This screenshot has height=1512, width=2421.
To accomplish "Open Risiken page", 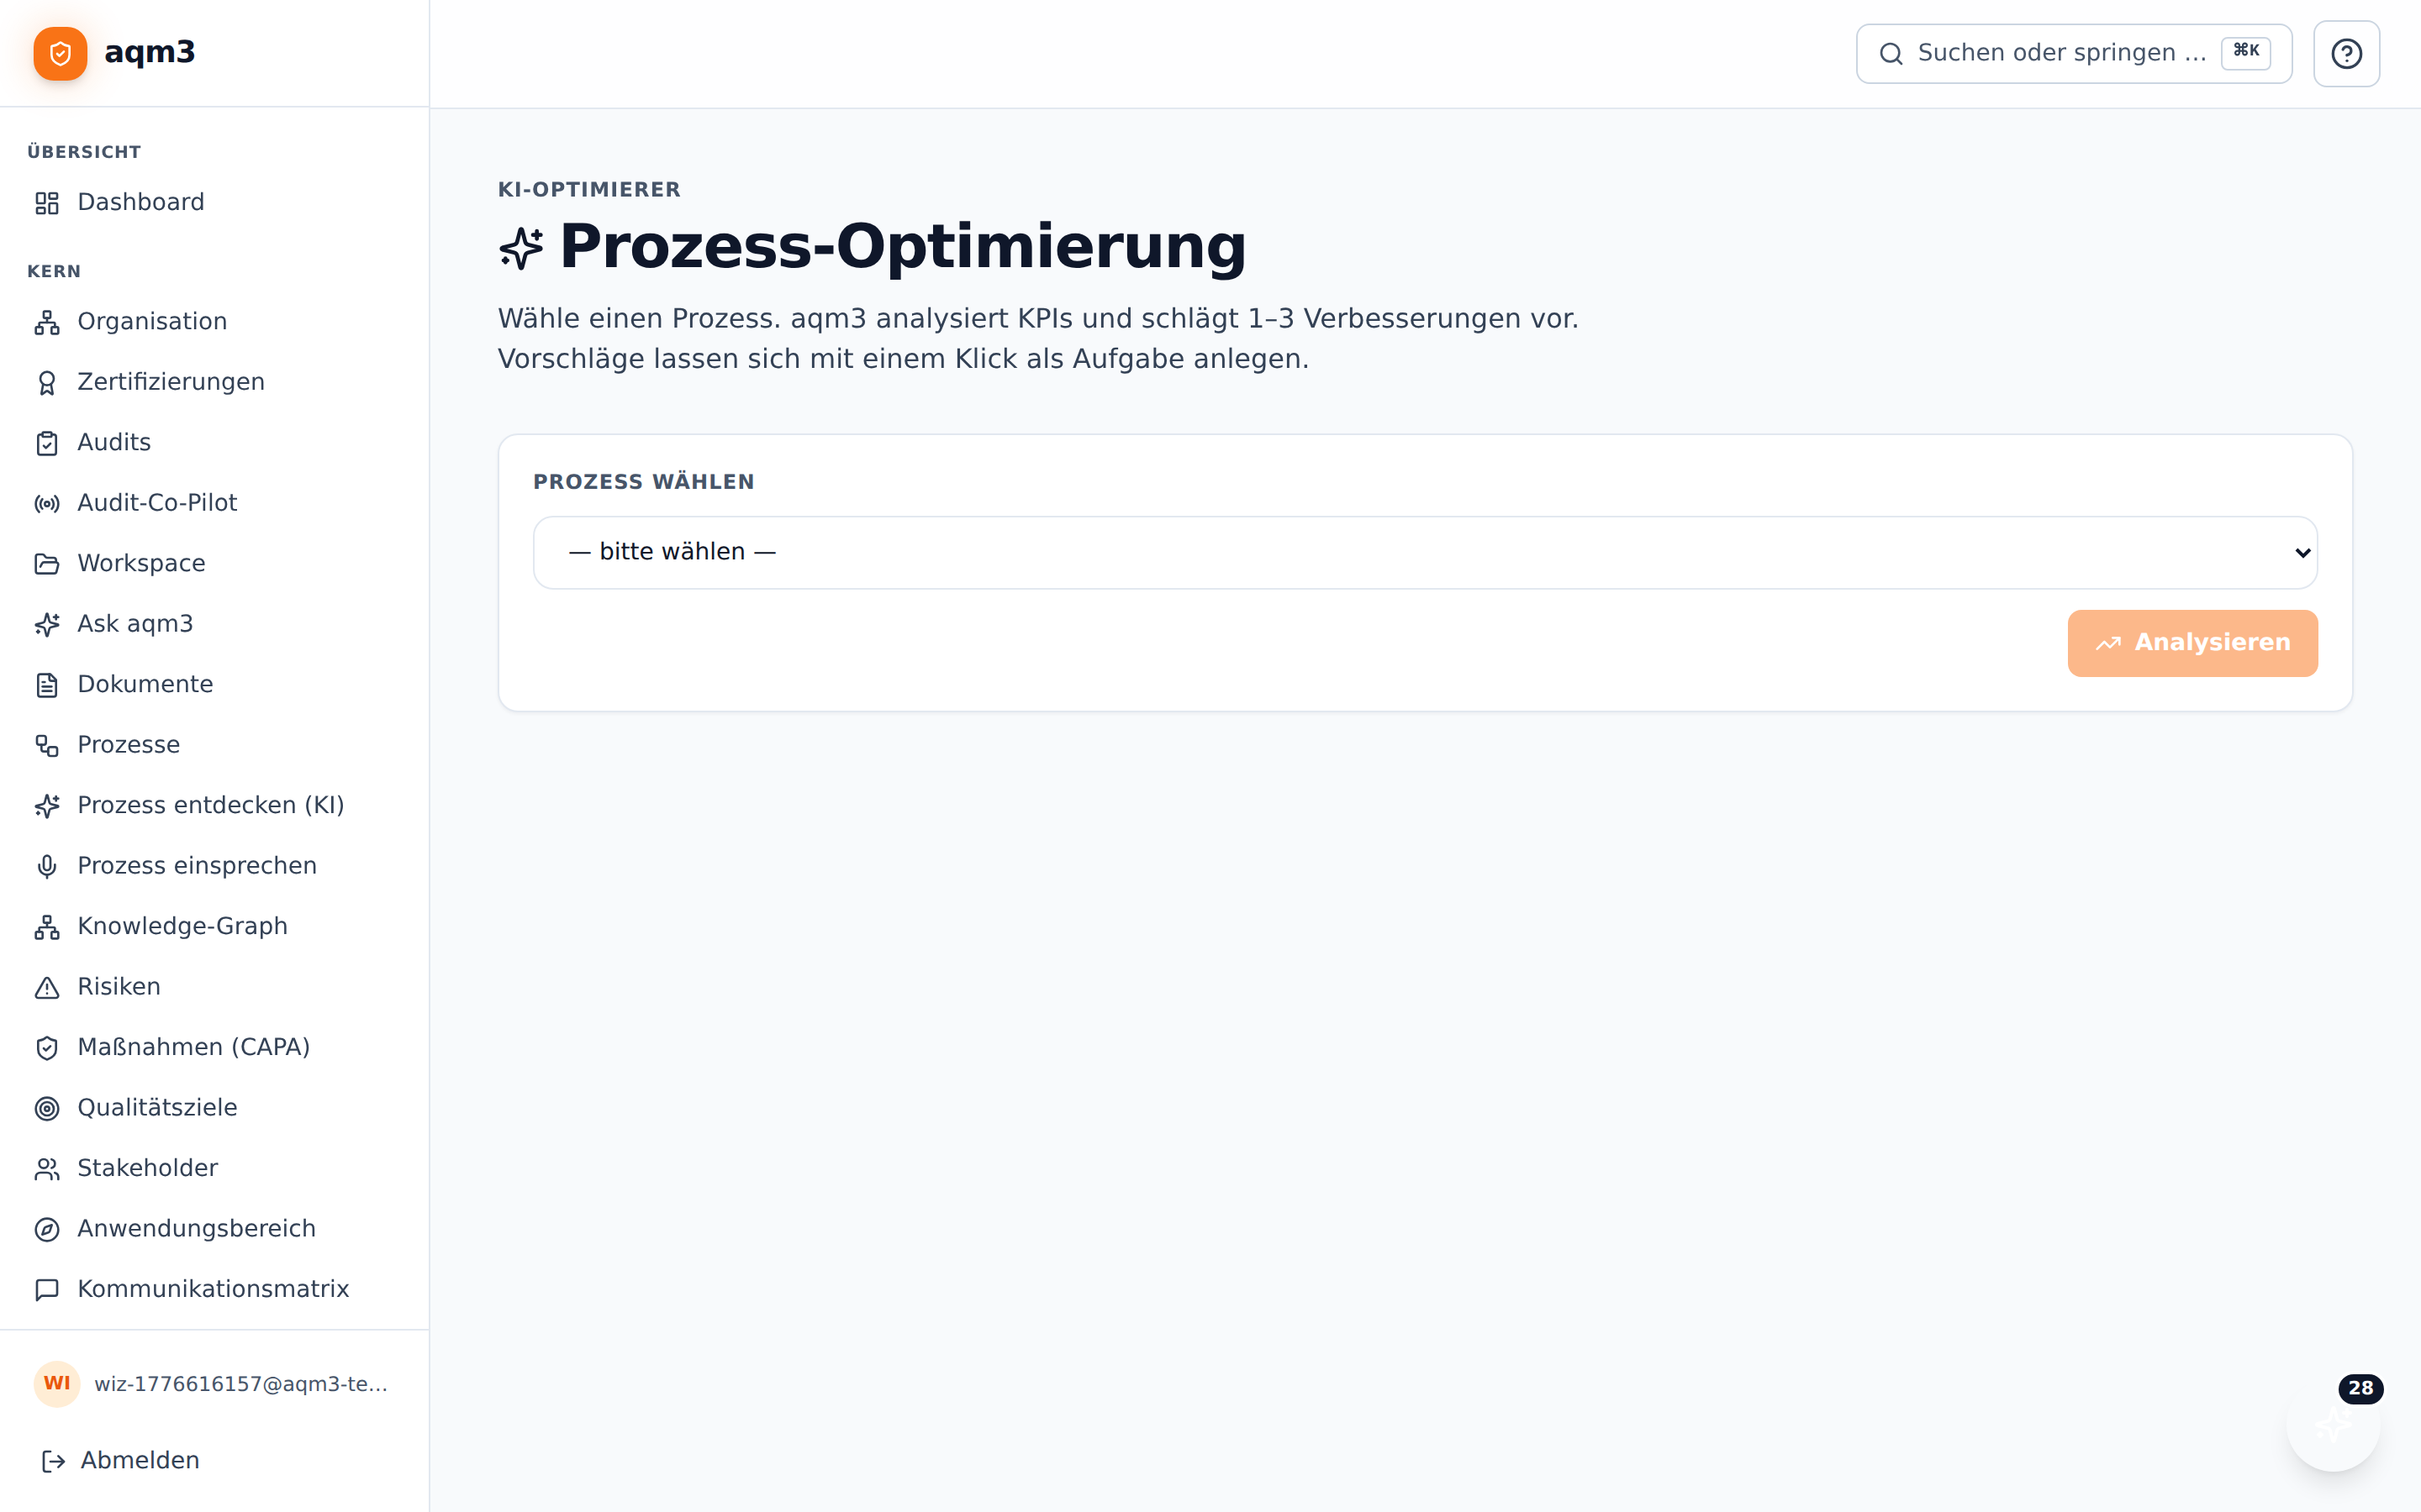I will 214,987.
